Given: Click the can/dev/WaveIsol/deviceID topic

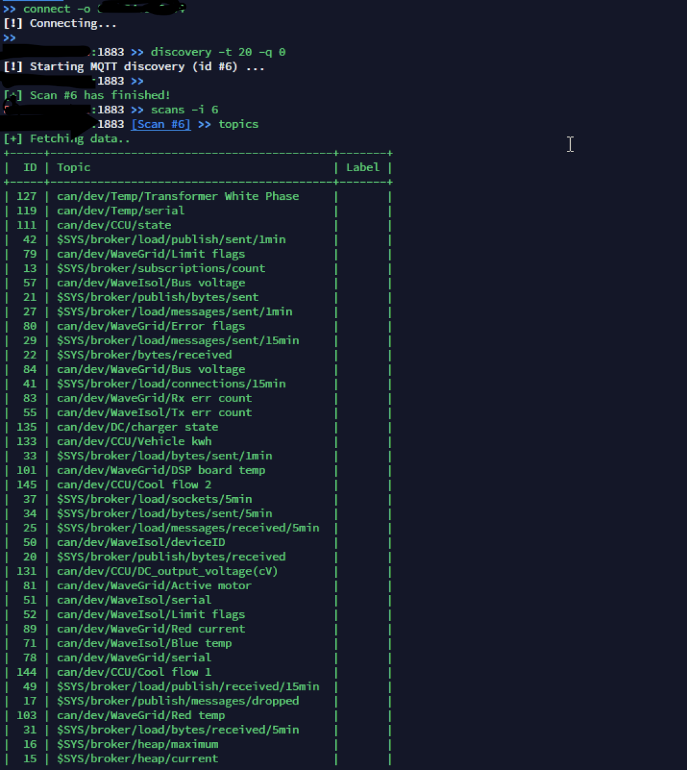Looking at the screenshot, I should (x=141, y=542).
